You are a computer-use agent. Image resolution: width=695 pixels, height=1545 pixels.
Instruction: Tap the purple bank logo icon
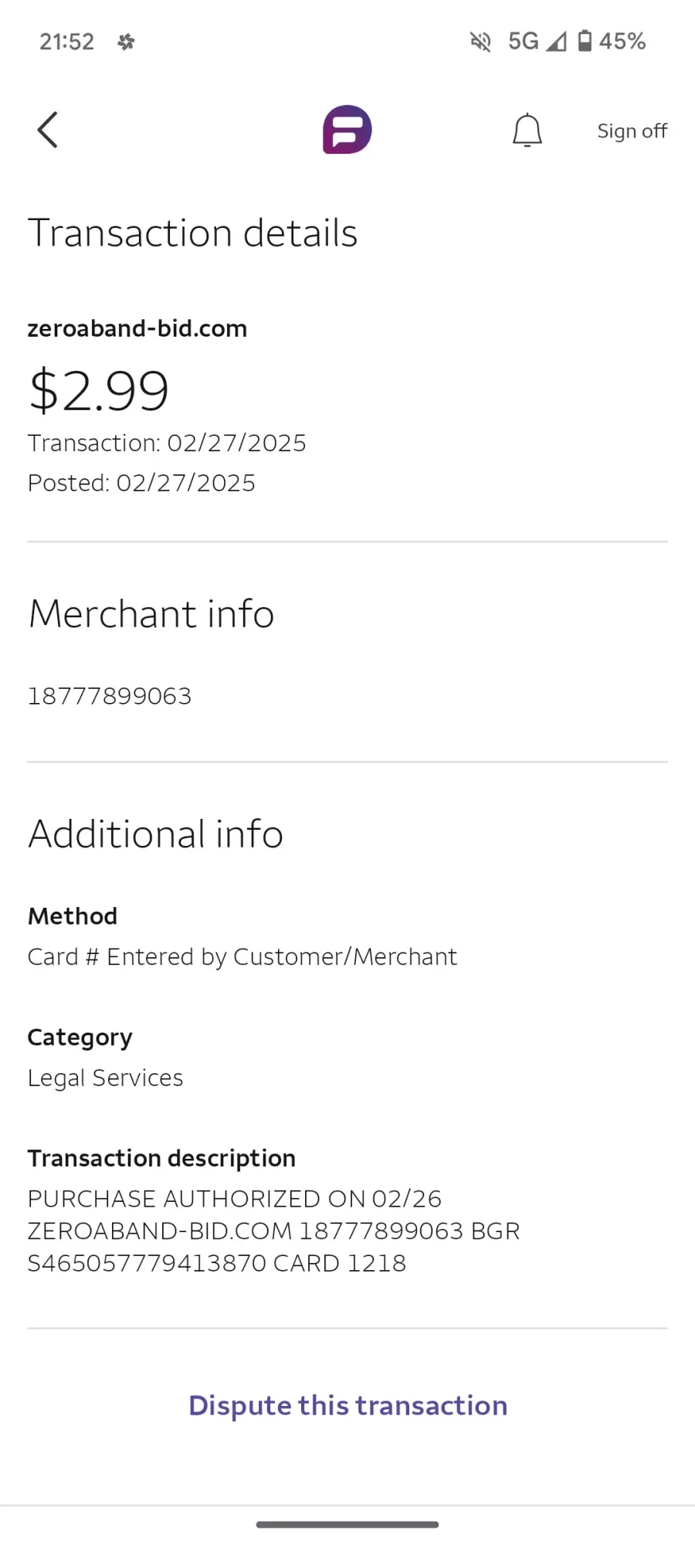click(x=347, y=130)
